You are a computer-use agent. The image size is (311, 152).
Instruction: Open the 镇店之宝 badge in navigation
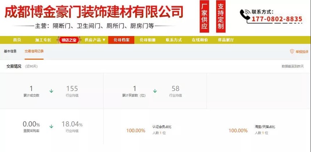(x=69, y=40)
